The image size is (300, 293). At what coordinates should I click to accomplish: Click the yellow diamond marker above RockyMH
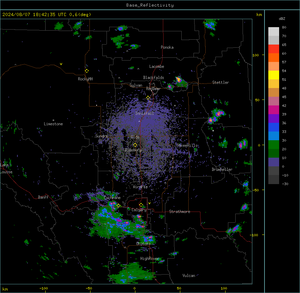click(87, 71)
